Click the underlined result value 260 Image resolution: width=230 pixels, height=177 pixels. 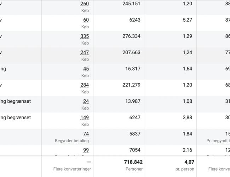tap(85, 4)
